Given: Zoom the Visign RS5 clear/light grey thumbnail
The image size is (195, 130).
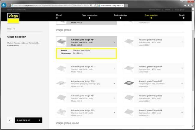Looking at the screenshot, I should pos(61,83).
